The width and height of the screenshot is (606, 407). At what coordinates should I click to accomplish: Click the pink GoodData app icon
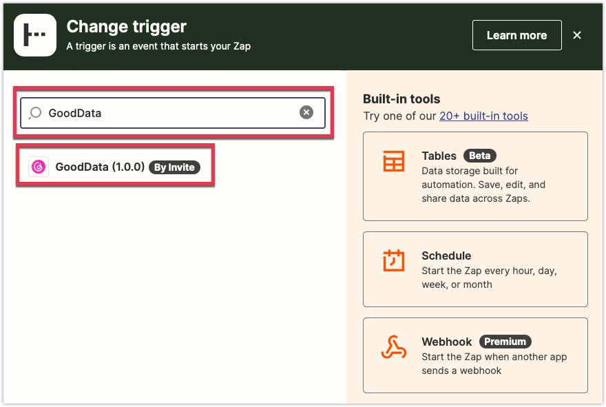tap(39, 167)
